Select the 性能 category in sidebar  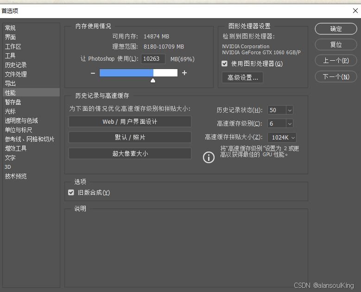click(31, 93)
